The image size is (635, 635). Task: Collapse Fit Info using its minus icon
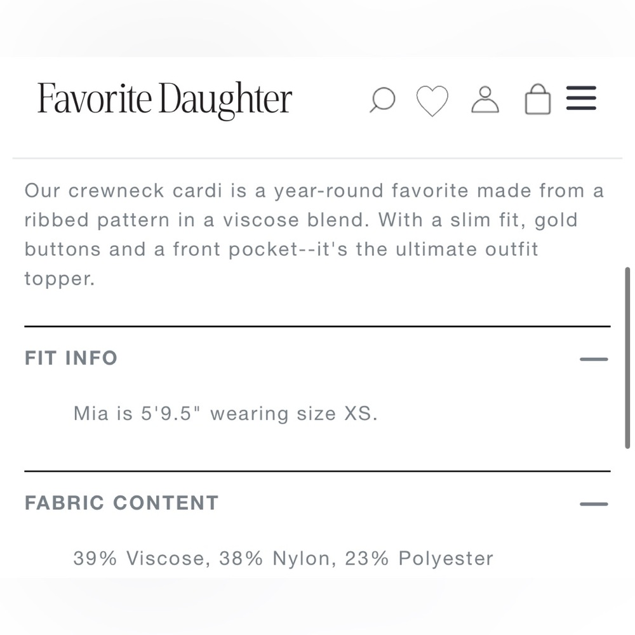click(x=594, y=359)
